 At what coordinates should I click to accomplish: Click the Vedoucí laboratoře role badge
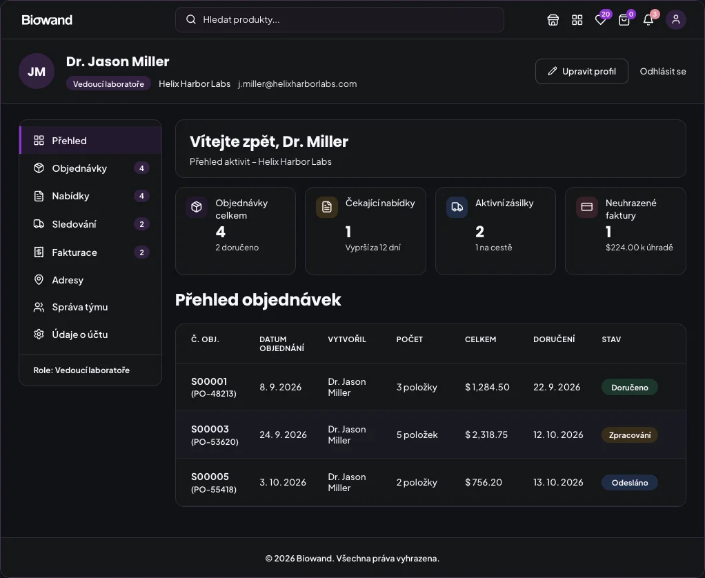coord(108,83)
